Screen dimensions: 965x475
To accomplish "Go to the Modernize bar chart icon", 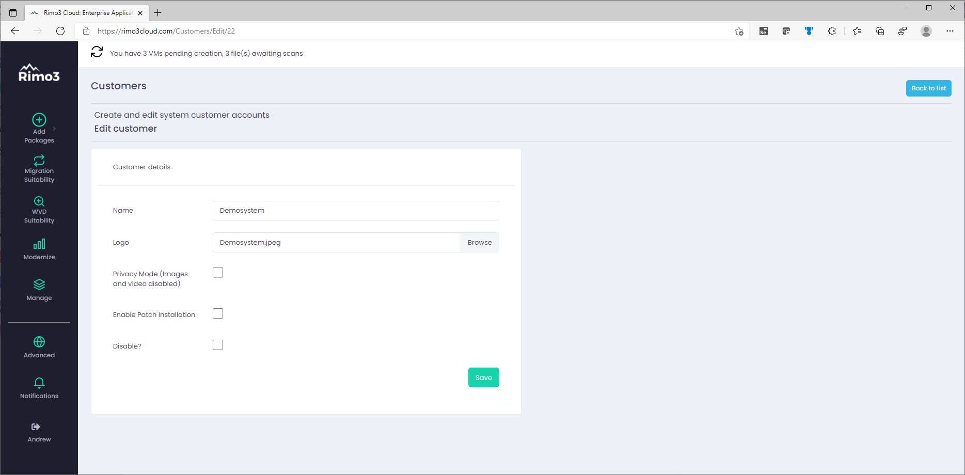I will click(x=39, y=244).
